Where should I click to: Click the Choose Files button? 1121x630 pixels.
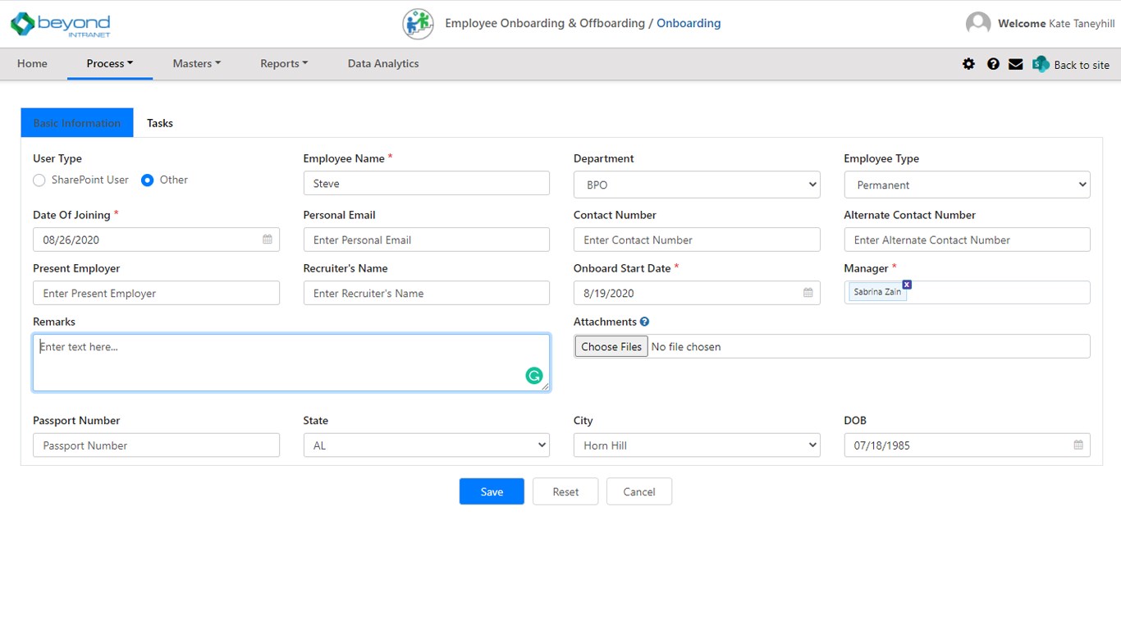click(611, 347)
